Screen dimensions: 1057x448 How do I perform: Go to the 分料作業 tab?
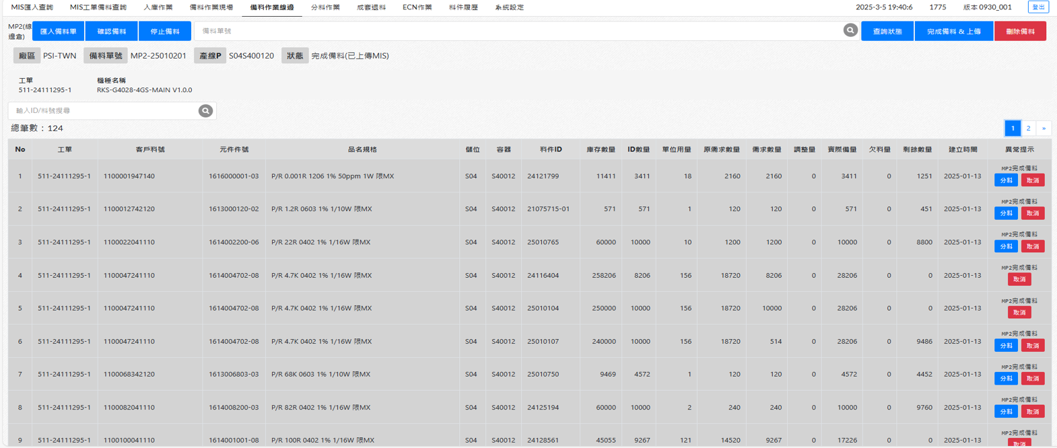(x=325, y=7)
